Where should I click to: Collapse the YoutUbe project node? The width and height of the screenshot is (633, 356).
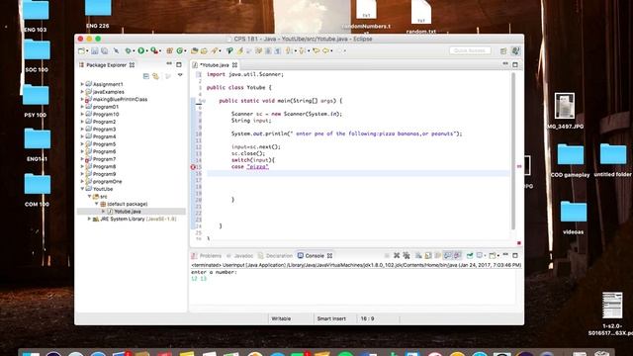(82, 189)
